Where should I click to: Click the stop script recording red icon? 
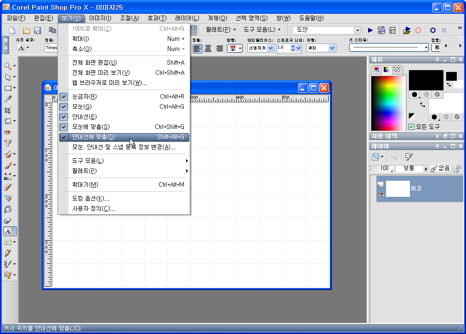pos(418,30)
